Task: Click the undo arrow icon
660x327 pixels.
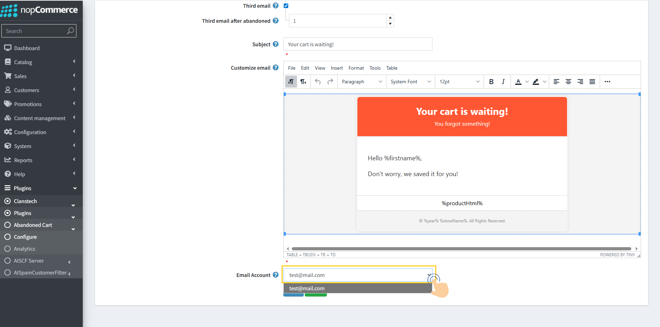Action: (318, 82)
